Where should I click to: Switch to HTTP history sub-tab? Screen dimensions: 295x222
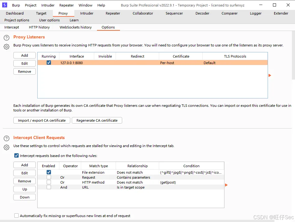click(x=39, y=27)
